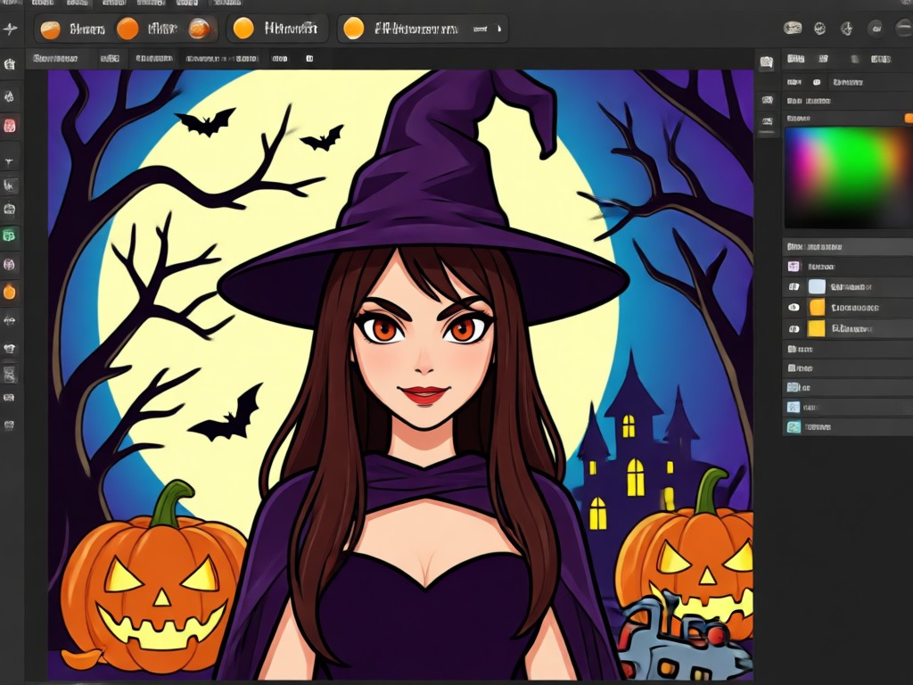913x685 pixels.
Task: Click the second orange circle in the top toolbar
Action: (127, 29)
